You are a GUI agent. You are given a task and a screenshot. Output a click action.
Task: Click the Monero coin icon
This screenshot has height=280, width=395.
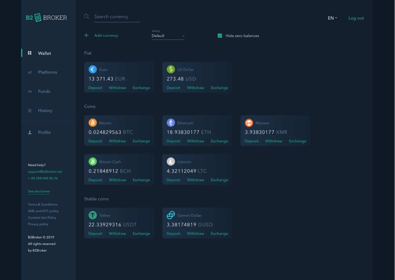point(249,123)
